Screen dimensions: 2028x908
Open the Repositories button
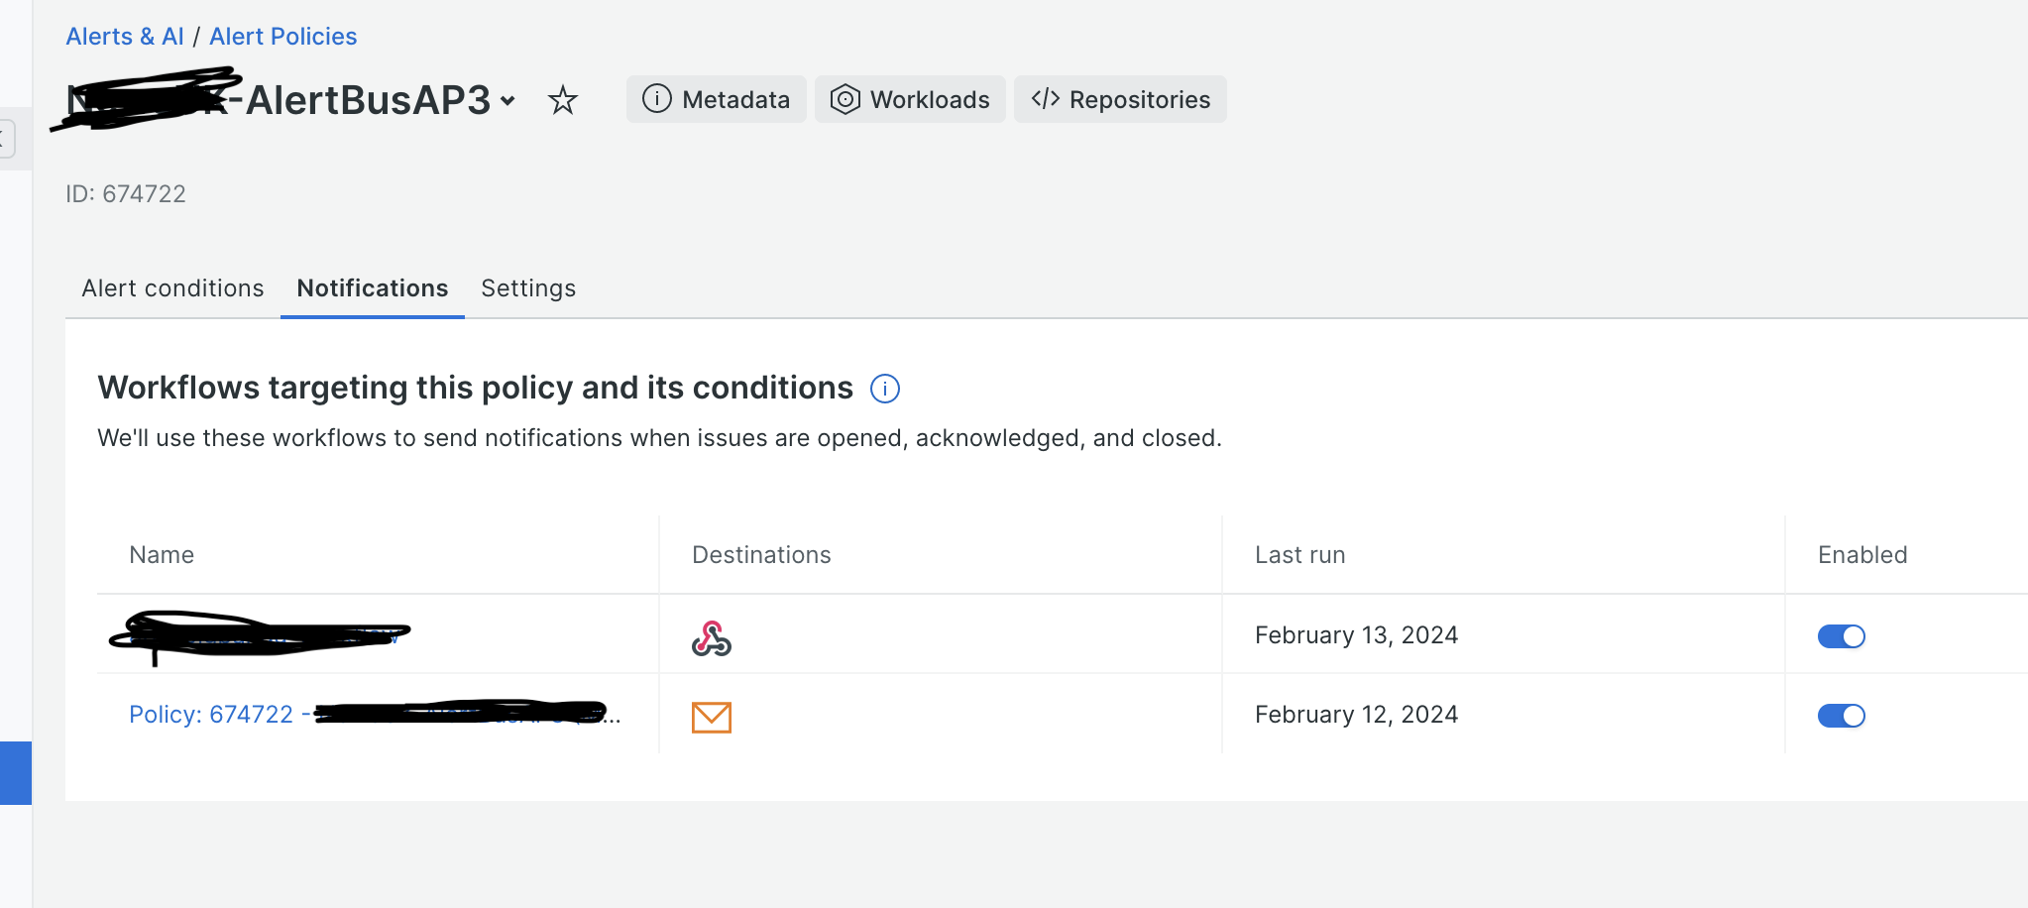[1120, 100]
